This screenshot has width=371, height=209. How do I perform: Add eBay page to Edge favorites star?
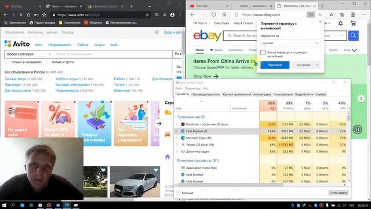[320, 15]
